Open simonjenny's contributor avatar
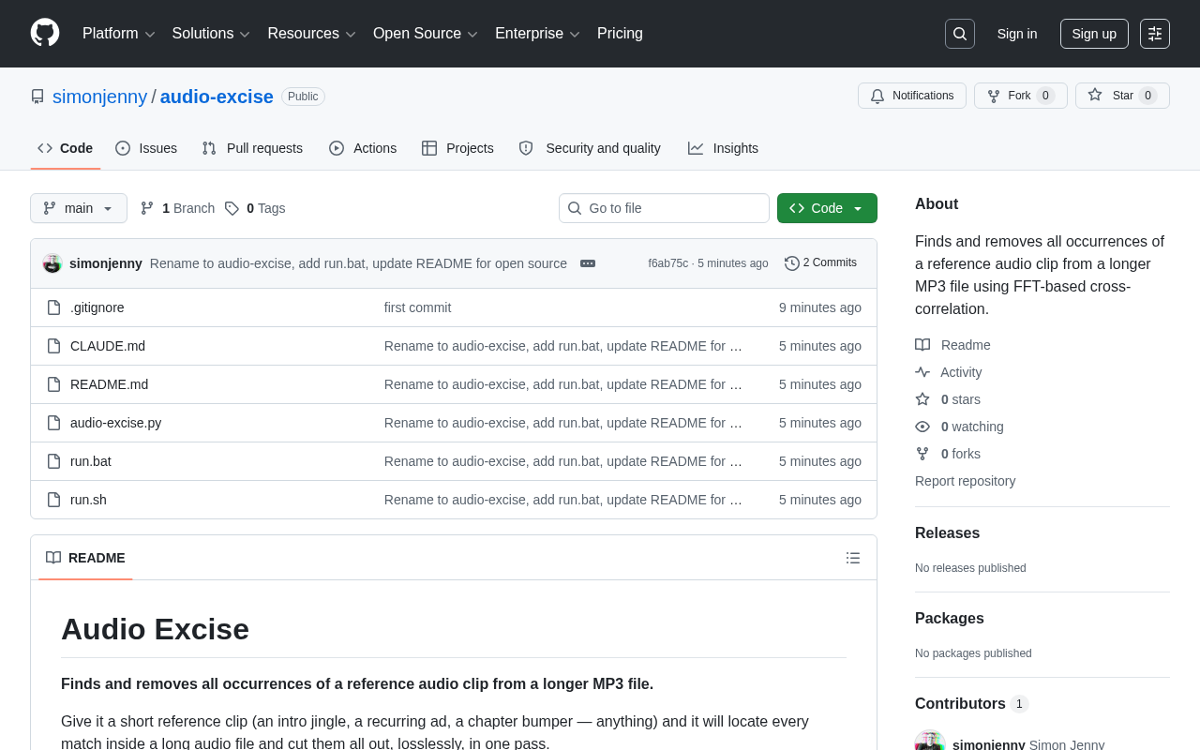 coord(930,741)
